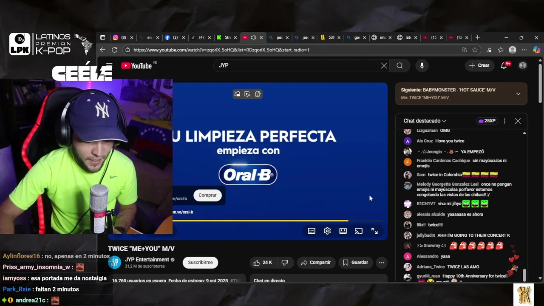Viewport: 544px width, 306px height.
Task: Open the JYP Entertainment channel link
Action: click(147, 260)
